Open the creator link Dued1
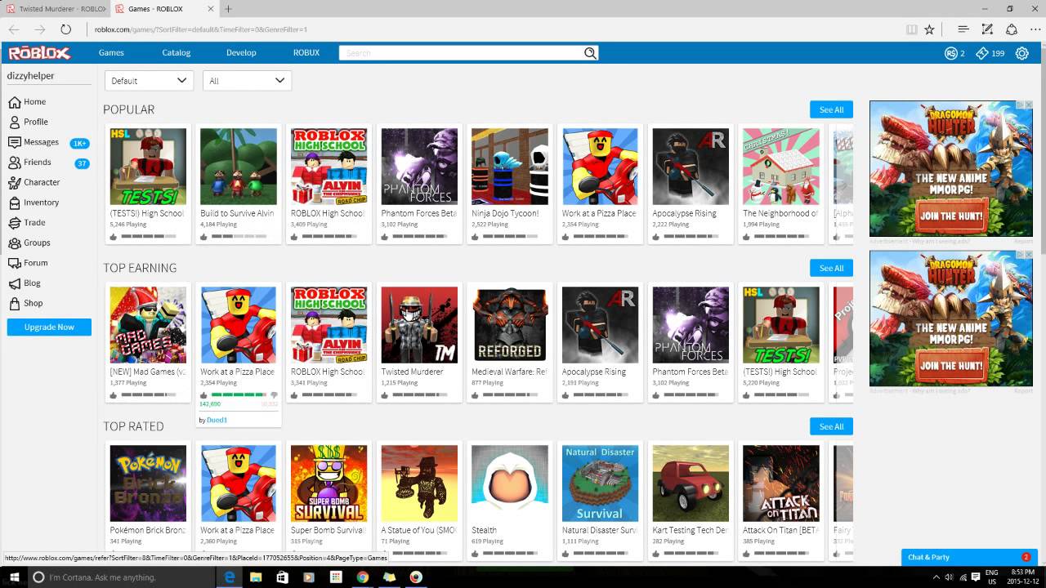 [x=217, y=420]
